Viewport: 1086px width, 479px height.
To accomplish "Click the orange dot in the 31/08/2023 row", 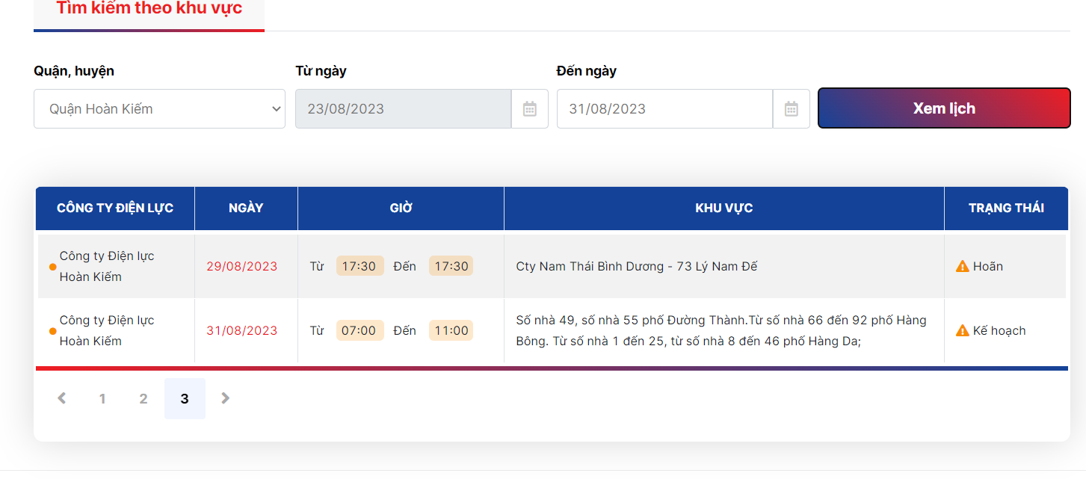I will (52, 331).
